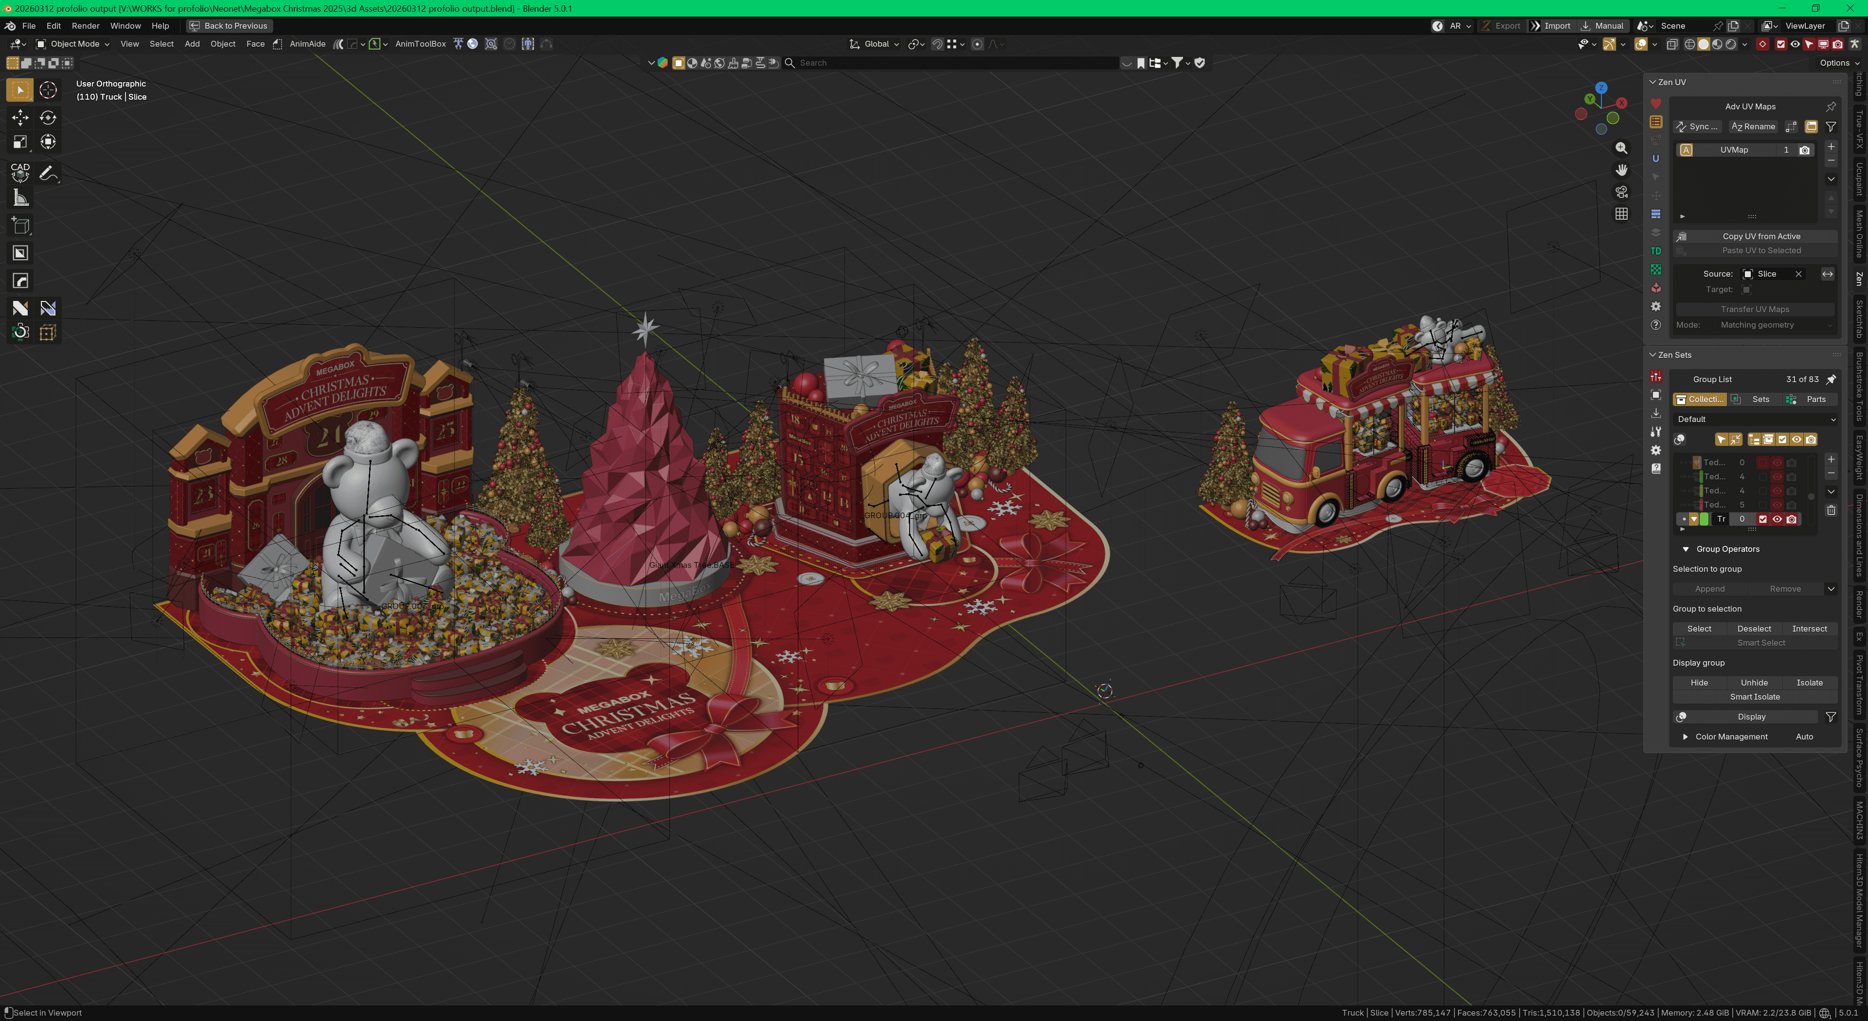Open the Default preset dropdown

[1755, 419]
